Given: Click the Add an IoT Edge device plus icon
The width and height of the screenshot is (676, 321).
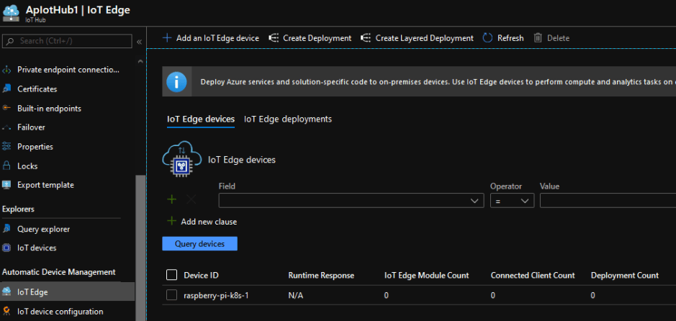Looking at the screenshot, I should coord(167,38).
